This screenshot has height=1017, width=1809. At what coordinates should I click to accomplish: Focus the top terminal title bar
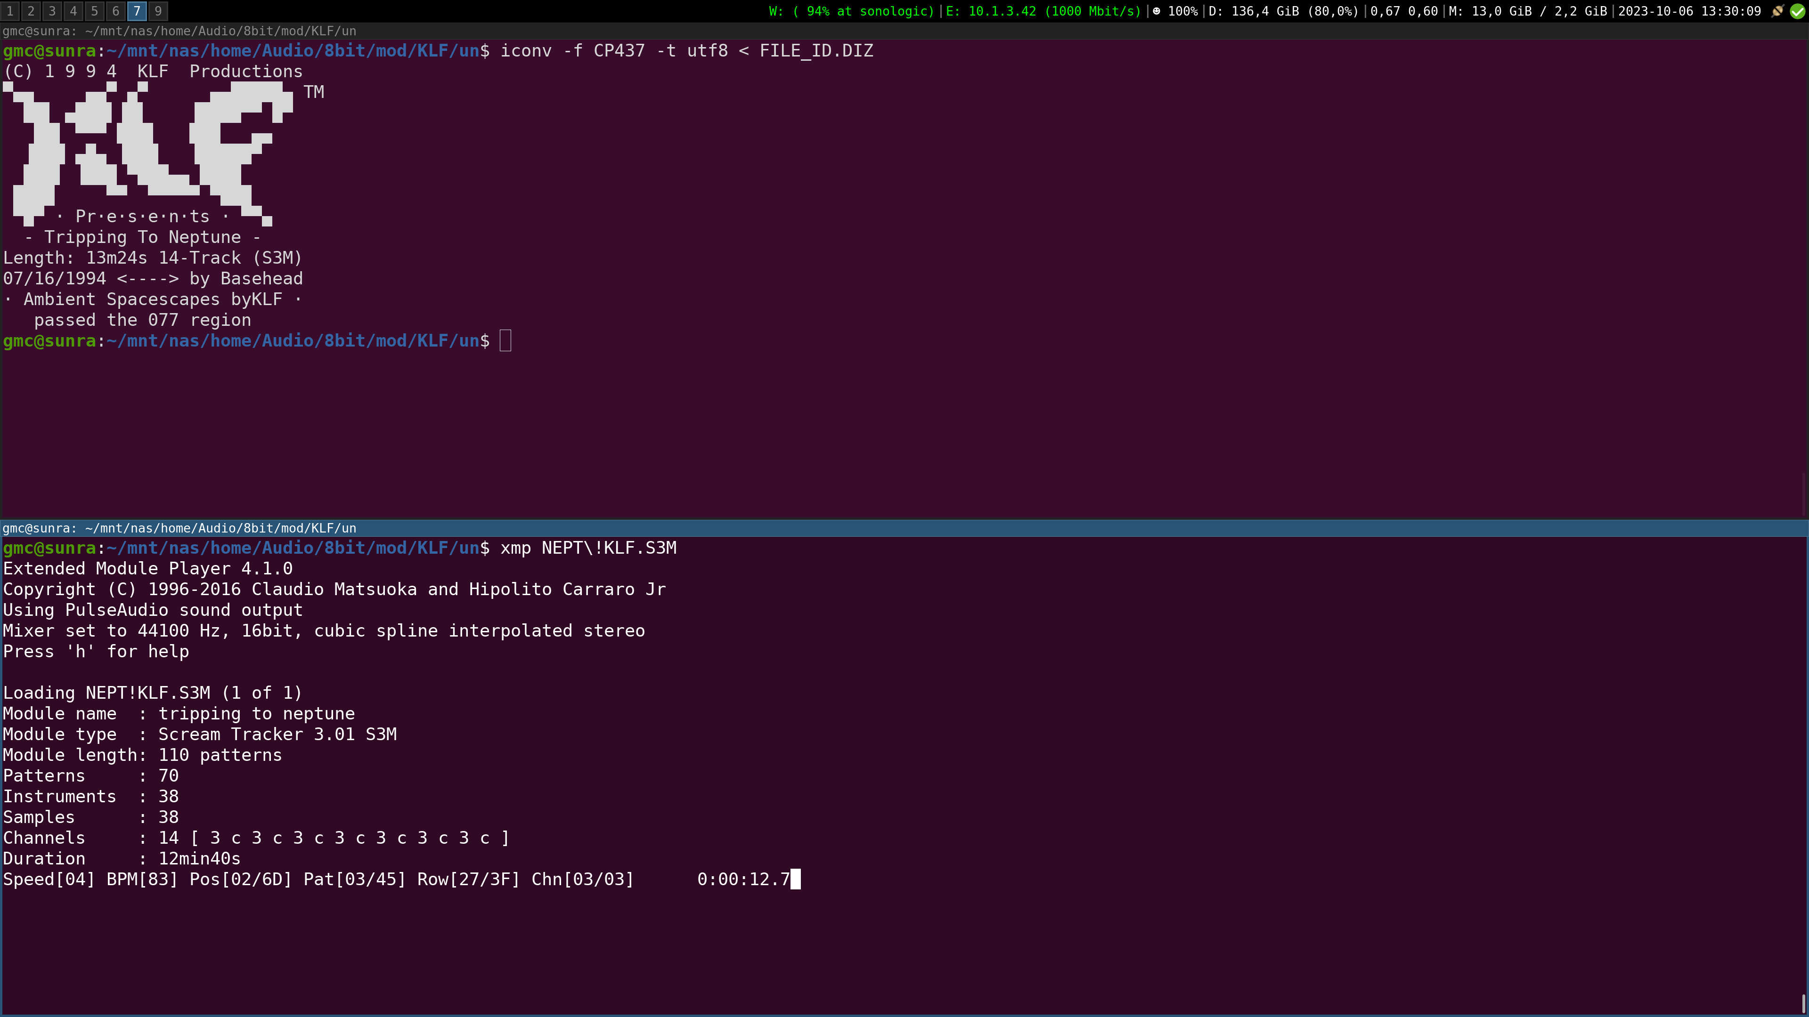coord(904,31)
